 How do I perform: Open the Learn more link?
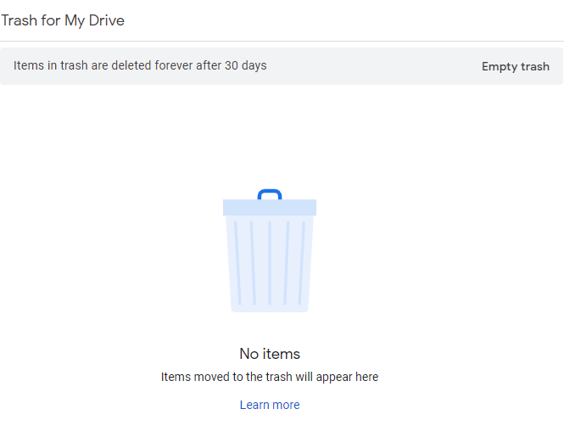tap(270, 405)
